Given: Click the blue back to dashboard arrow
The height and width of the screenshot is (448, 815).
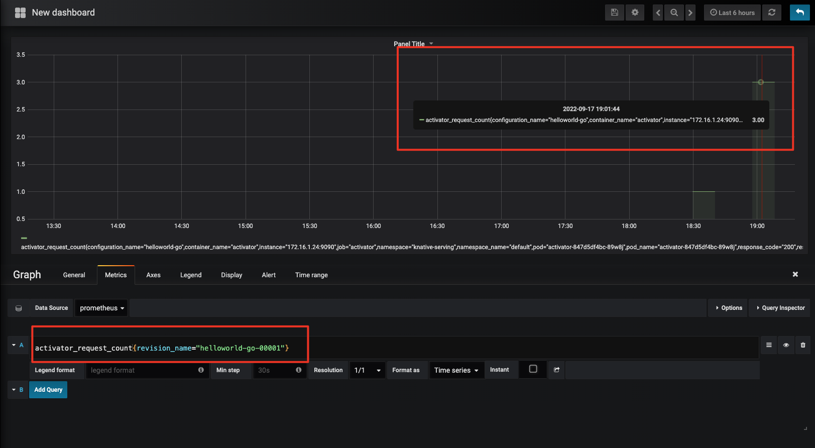Looking at the screenshot, I should (799, 13).
